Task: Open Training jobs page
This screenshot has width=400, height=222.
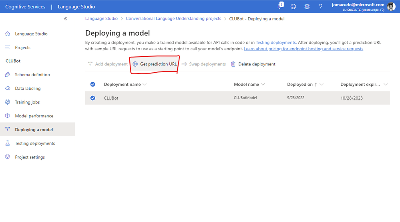Action: point(27,102)
